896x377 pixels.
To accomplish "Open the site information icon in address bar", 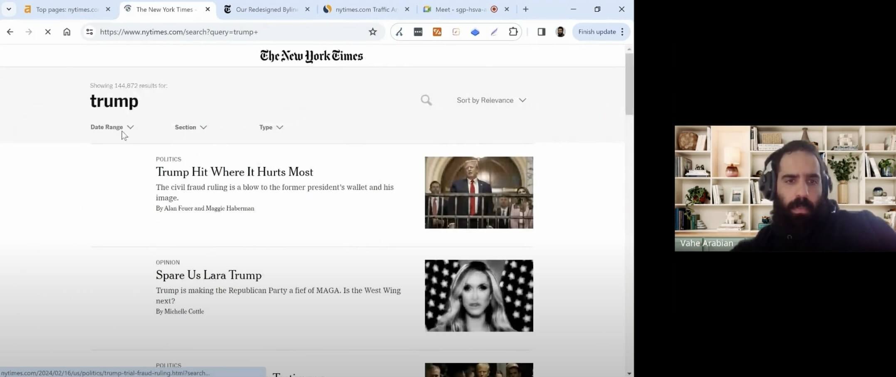I will click(89, 32).
